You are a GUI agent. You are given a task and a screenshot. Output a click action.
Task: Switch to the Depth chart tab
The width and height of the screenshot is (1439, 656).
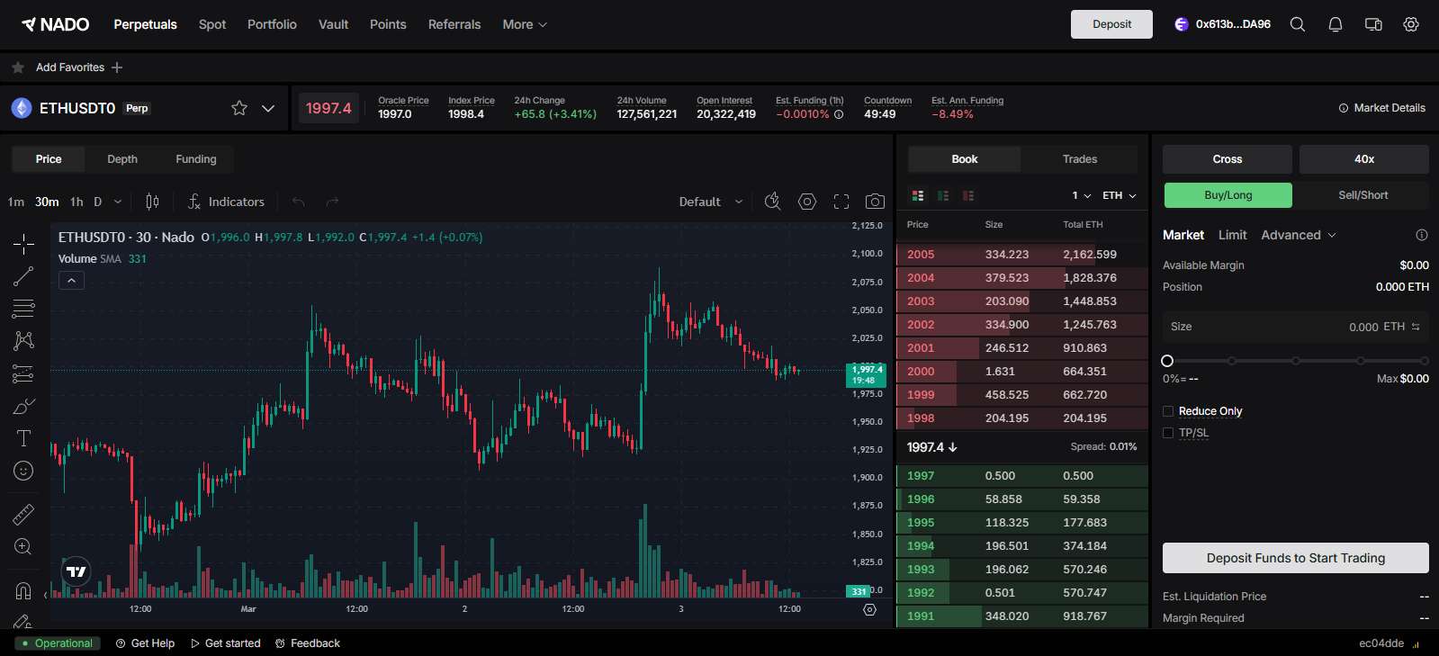[122, 159]
